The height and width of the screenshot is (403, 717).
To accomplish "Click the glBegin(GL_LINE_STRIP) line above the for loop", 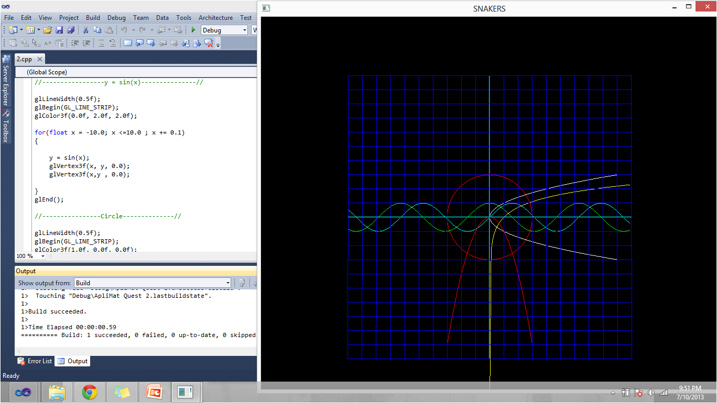I will pos(77,107).
